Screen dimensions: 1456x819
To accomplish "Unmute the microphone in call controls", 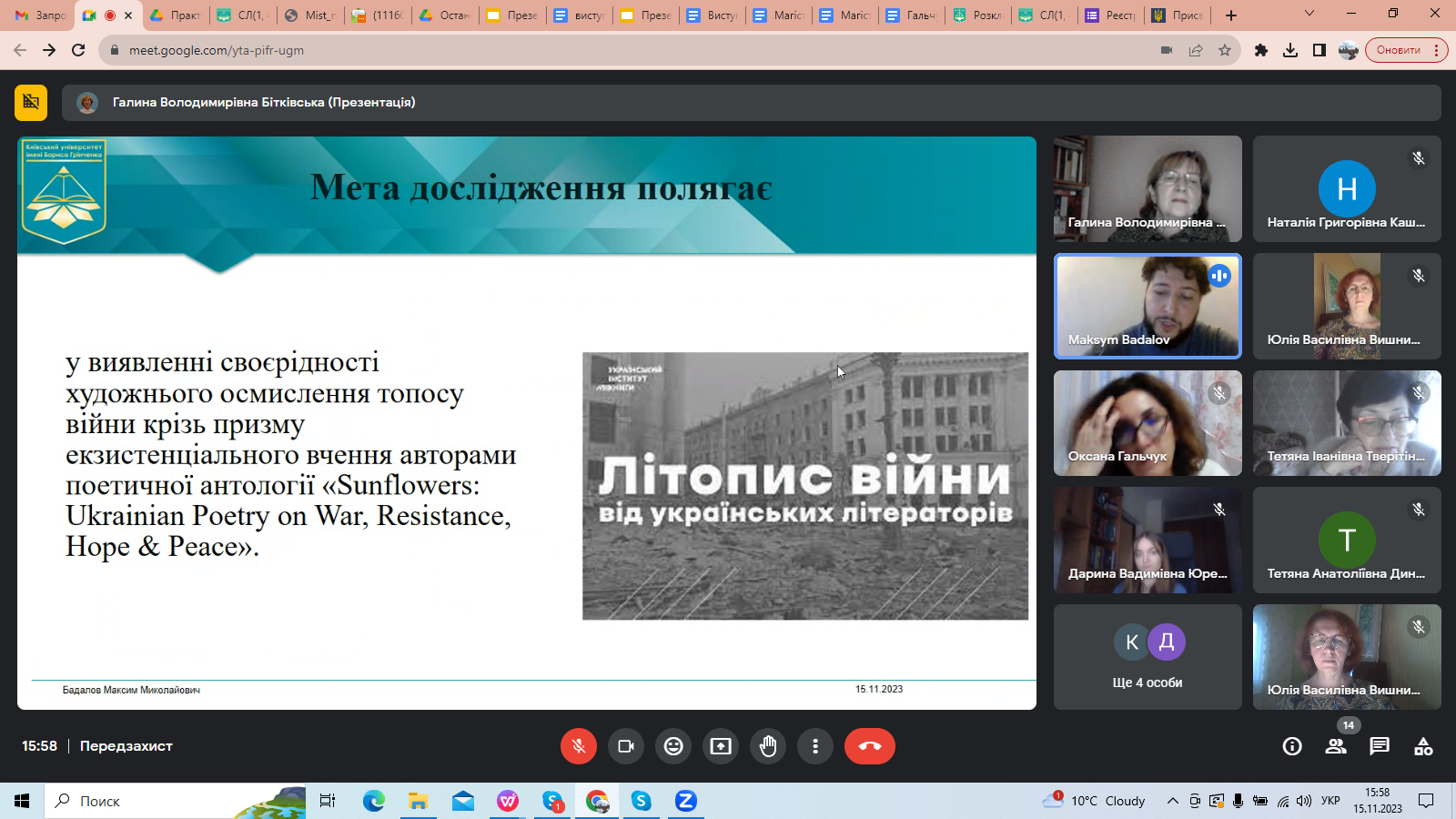I will coord(578,746).
